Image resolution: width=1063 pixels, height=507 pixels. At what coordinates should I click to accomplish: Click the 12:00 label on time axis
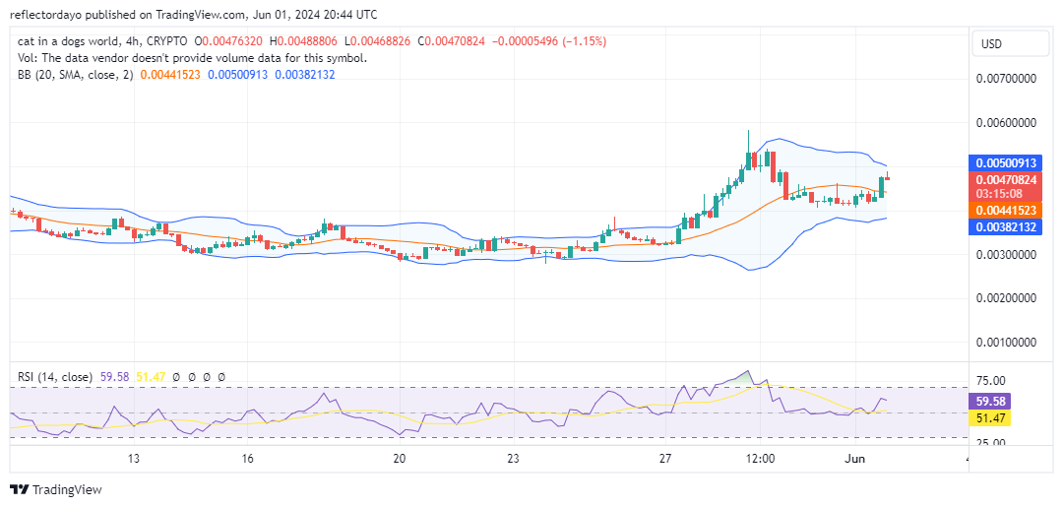[x=760, y=459]
